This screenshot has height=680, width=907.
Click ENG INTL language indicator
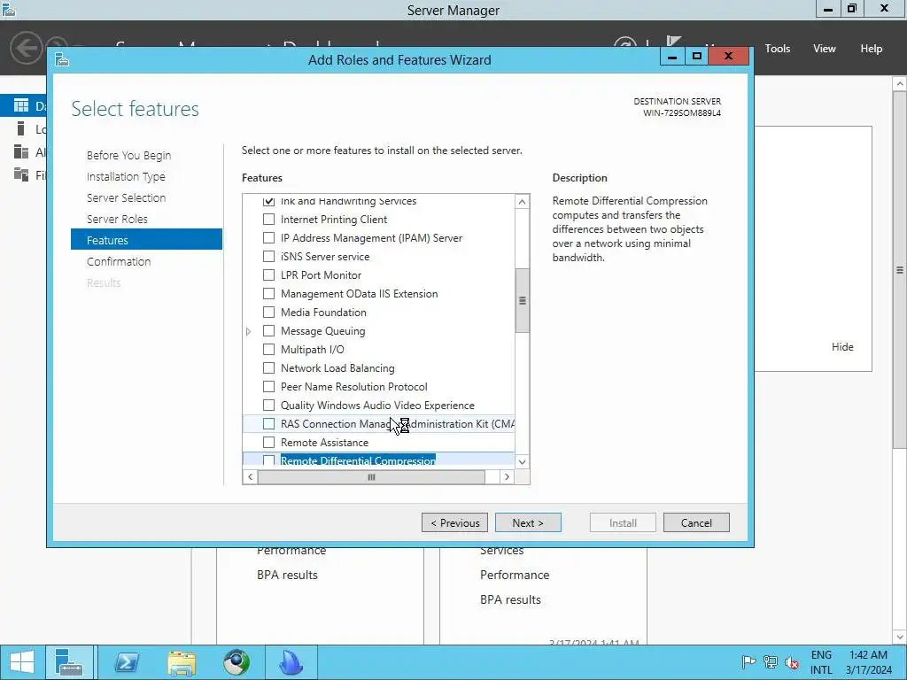tap(821, 662)
